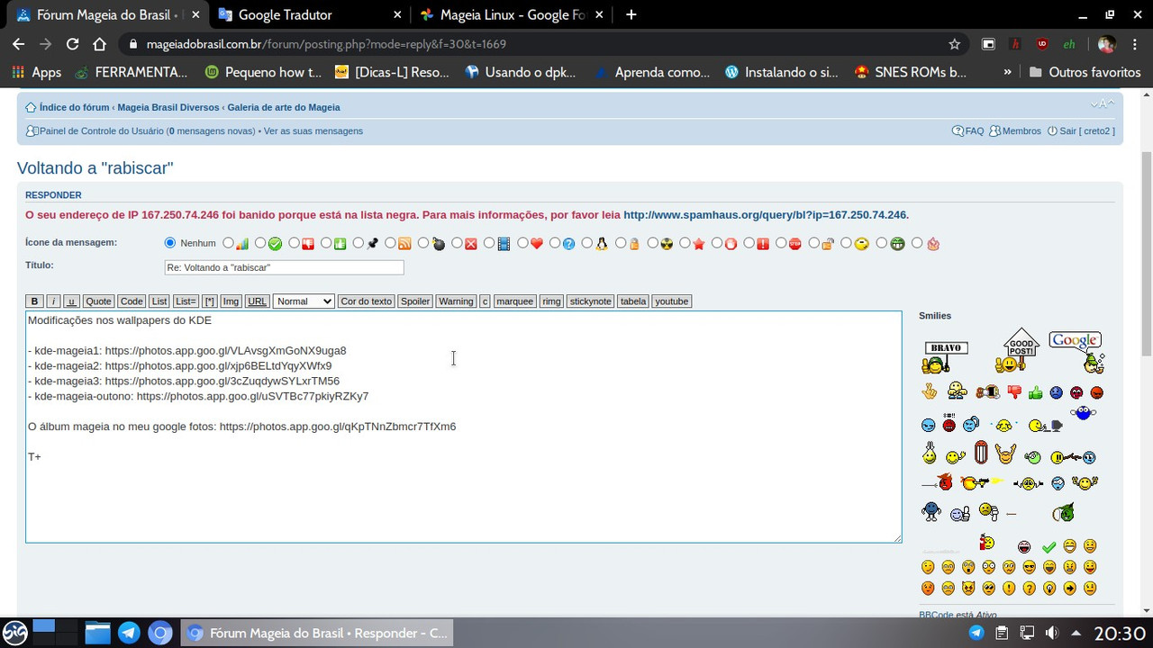Insert the smiley shooting a gun
The height and width of the screenshot is (648, 1153).
(982, 481)
